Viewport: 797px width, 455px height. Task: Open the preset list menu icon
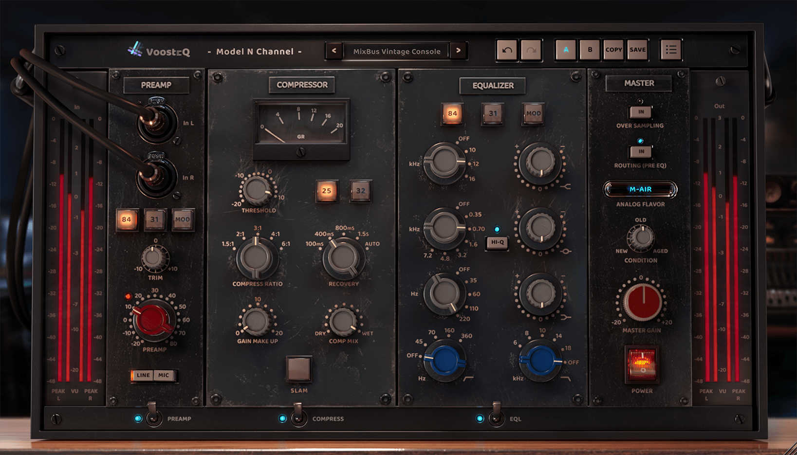click(670, 49)
